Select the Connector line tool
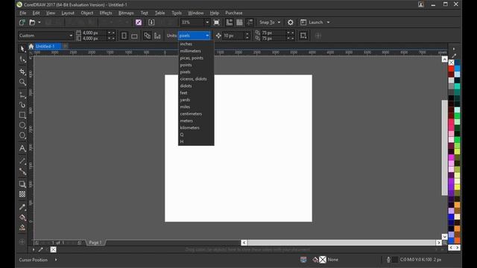477x268 pixels. pos(22,171)
